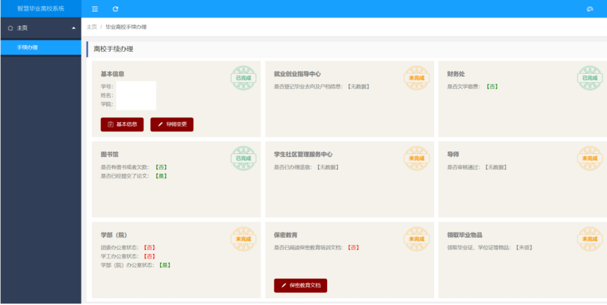Image resolution: width=607 pixels, height=305 pixels.
Task: Click the 导师变更 button
Action: [172, 125]
